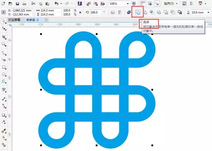The height and width of the screenshot is (151, 212).
Task: Toggle the lock ratio padlock
Action: click(80, 12)
